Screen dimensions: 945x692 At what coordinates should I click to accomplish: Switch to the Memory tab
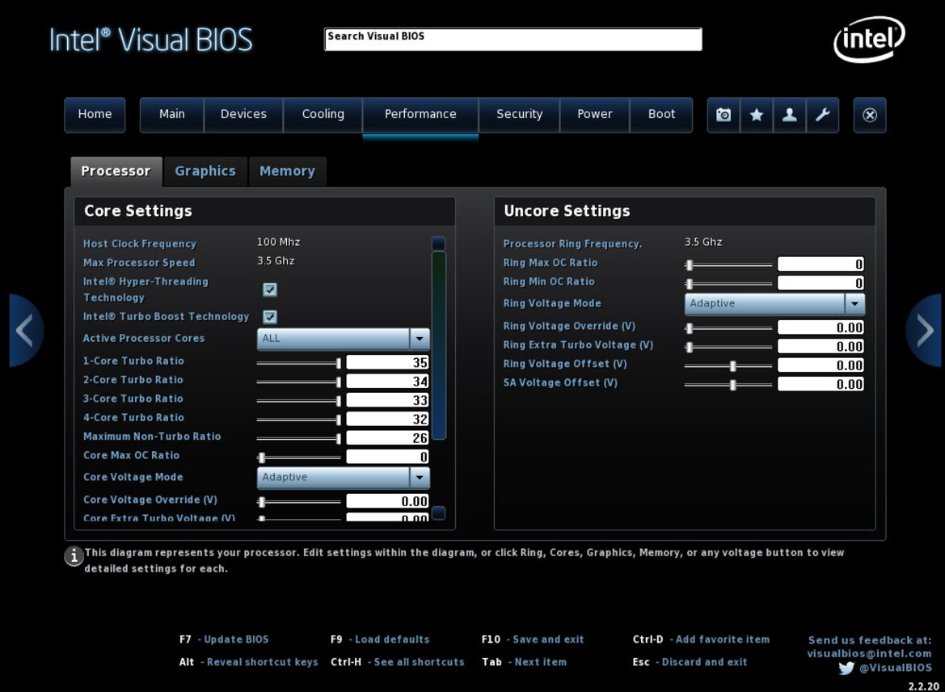[288, 171]
